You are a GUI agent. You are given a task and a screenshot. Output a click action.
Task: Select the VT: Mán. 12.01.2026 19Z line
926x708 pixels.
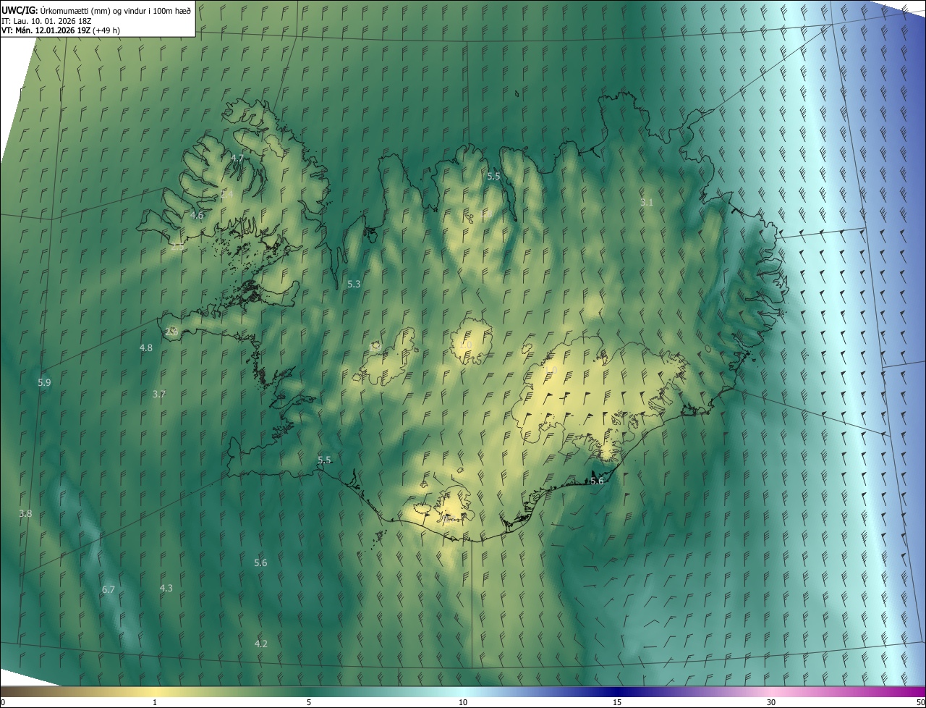[x=60, y=30]
